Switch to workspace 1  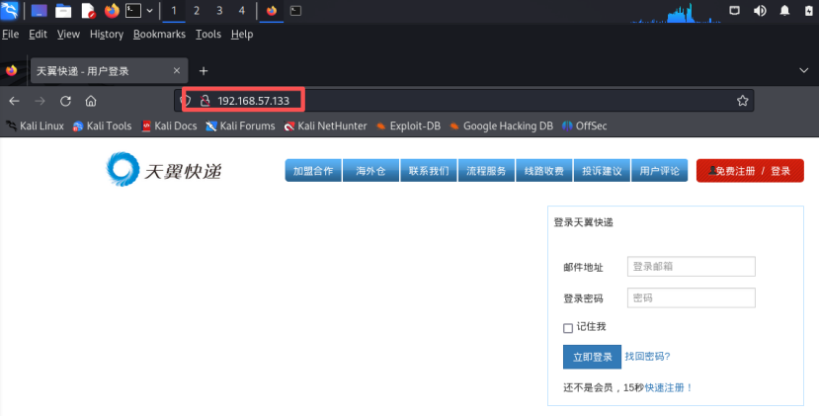tap(174, 11)
